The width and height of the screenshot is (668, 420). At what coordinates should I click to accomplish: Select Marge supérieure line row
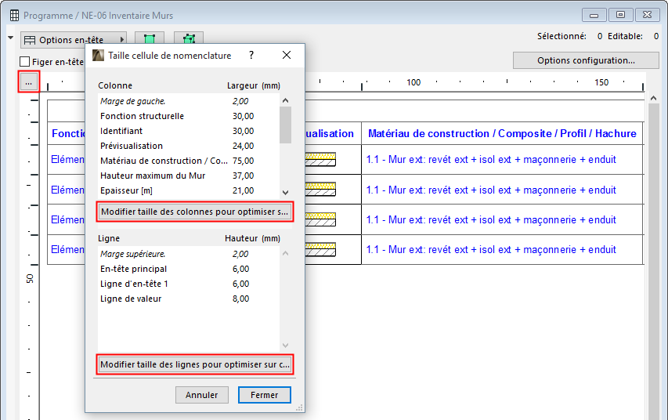[x=189, y=254]
